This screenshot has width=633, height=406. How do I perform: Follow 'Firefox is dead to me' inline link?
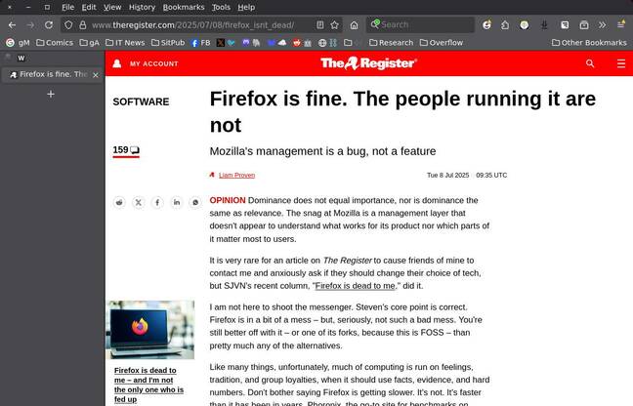pos(355,286)
